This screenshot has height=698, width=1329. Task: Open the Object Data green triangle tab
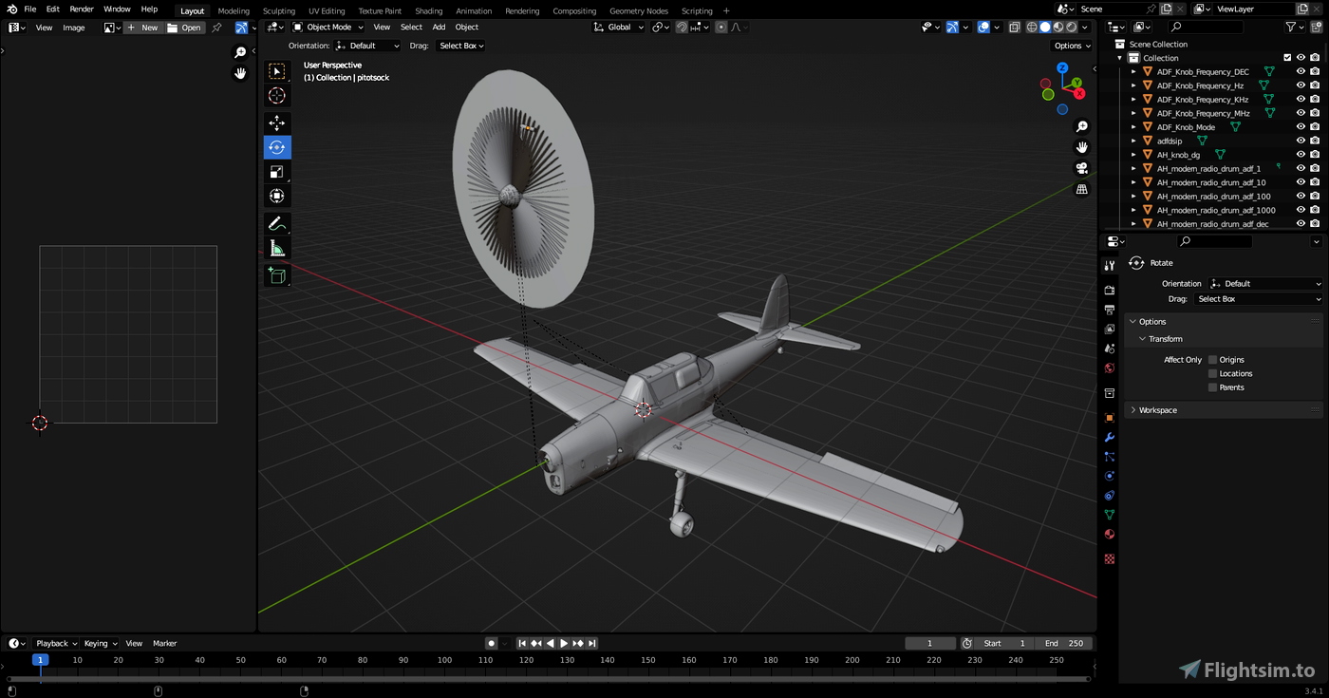(1109, 515)
